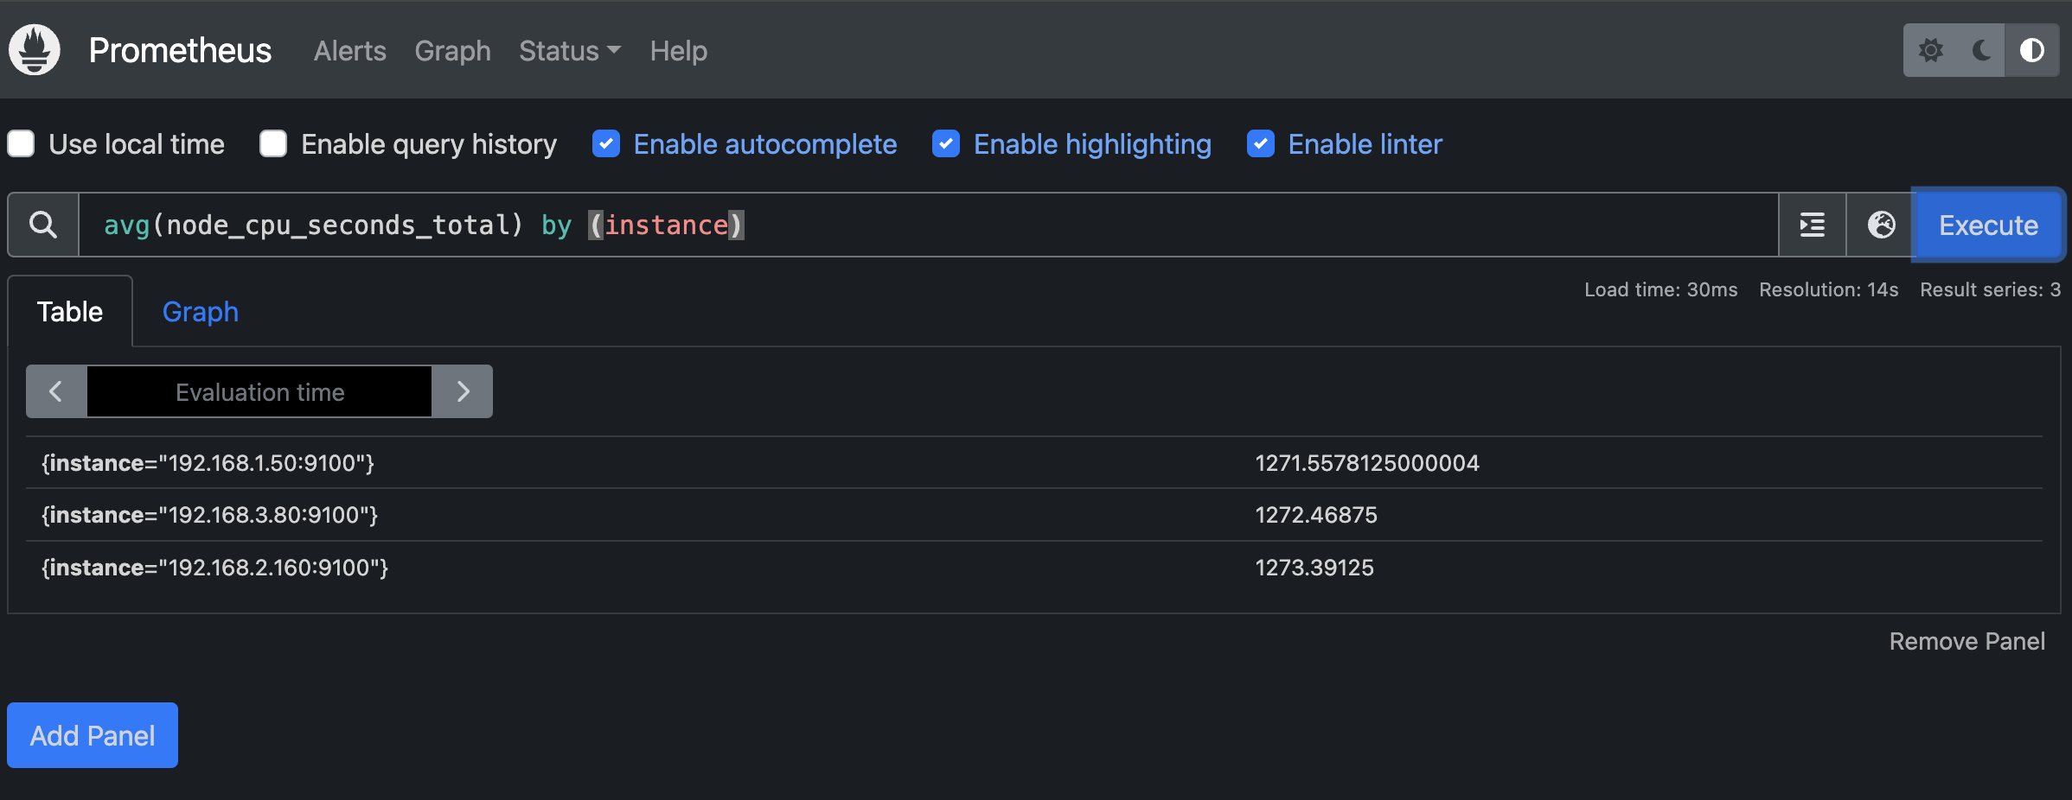The height and width of the screenshot is (800, 2072).
Task: Run the query with Execute button
Action: click(1988, 225)
